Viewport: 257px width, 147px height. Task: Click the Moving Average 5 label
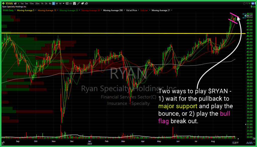coord(26,10)
